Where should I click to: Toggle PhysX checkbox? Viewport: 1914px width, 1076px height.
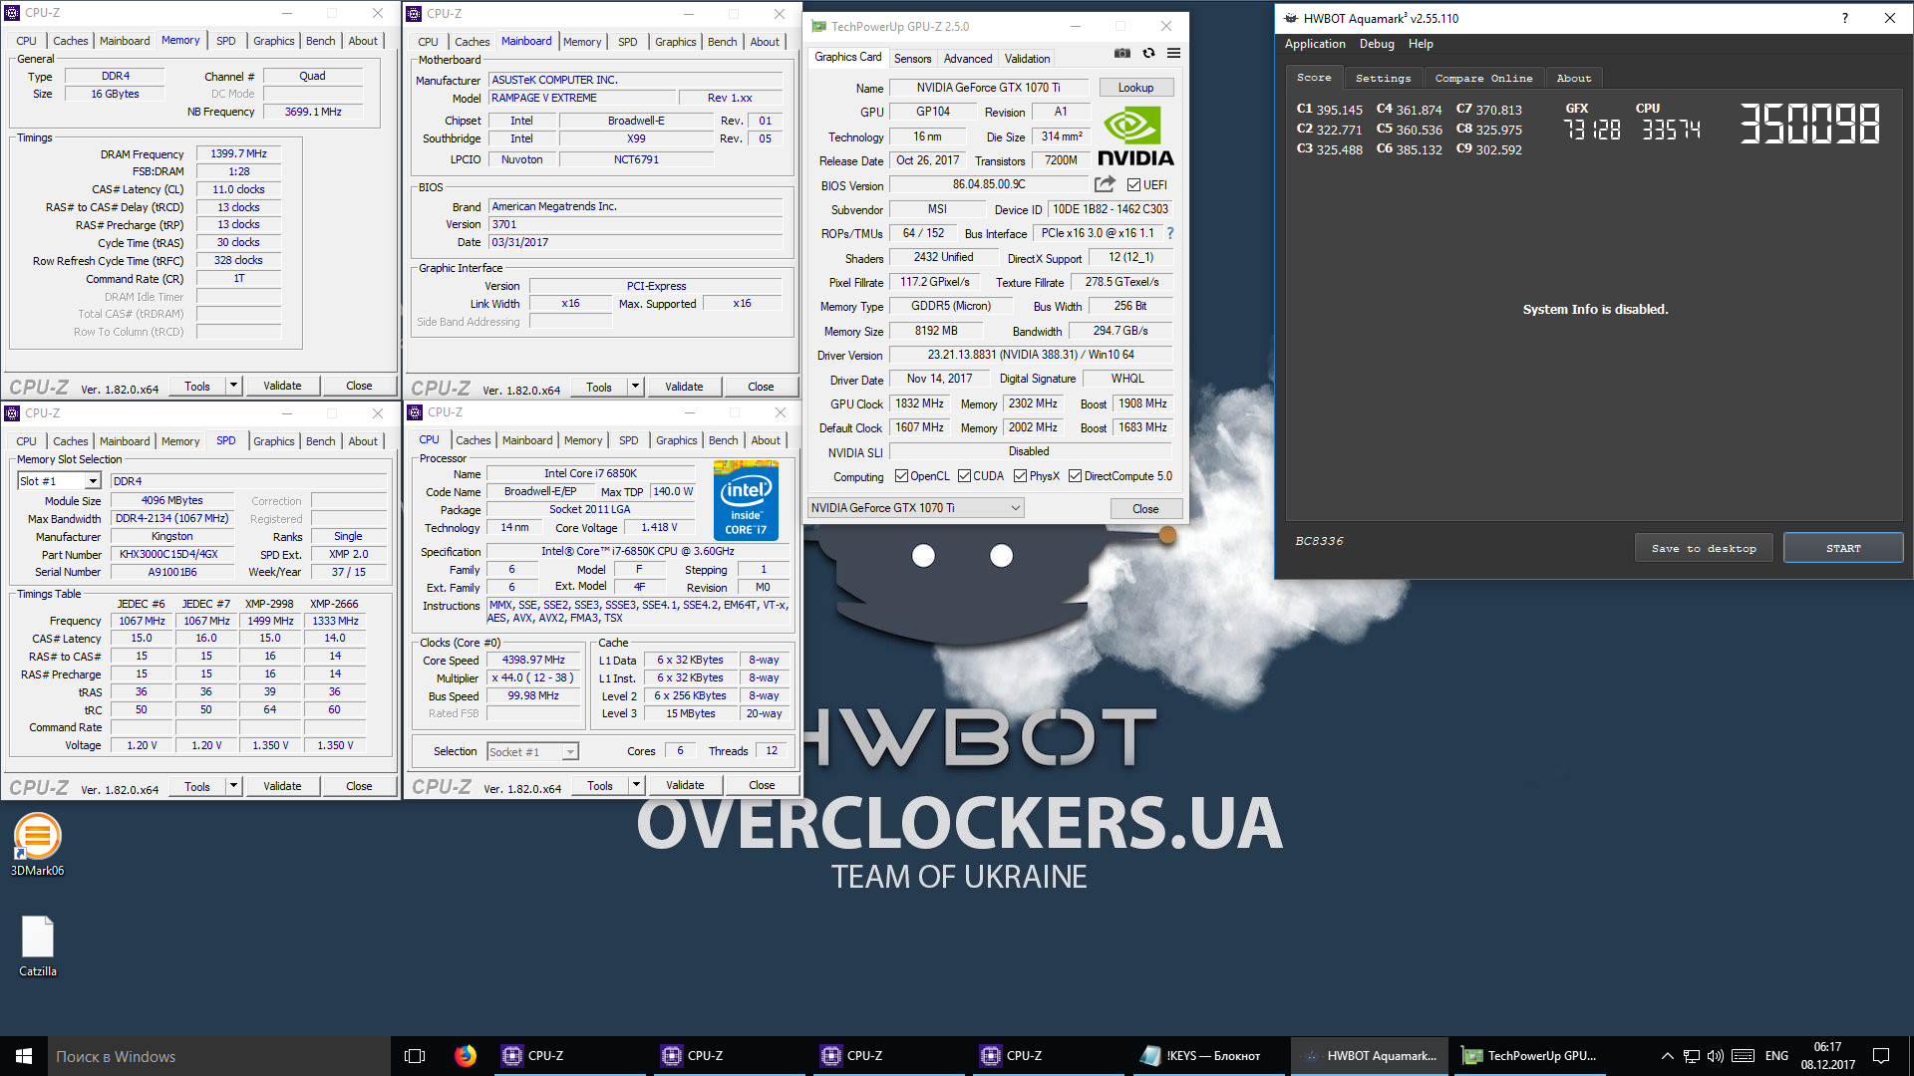(x=1020, y=476)
